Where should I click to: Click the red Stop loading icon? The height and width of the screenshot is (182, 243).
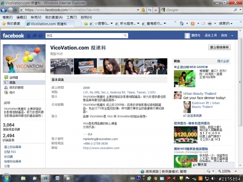point(156,10)
